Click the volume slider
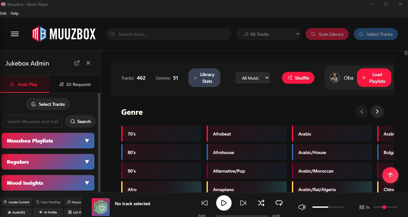Screen dimensions: 408x217 click(328, 207)
